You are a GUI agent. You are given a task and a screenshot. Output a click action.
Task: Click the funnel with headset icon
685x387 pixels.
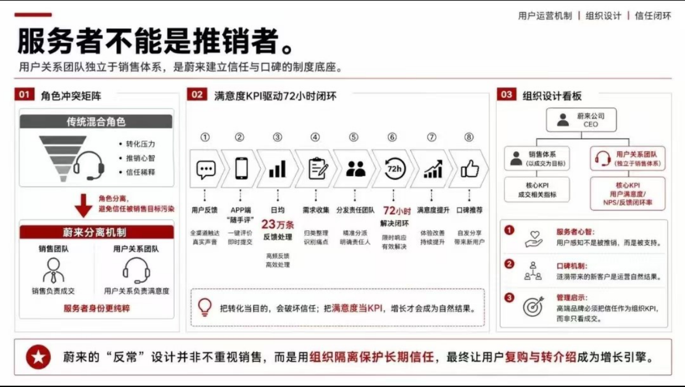click(71, 158)
